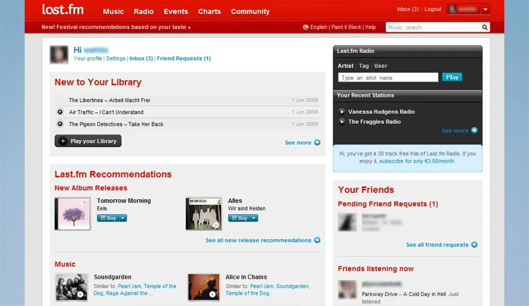Click Pearl Jam link under Soundgarden
The height and width of the screenshot is (306, 529).
tap(130, 286)
